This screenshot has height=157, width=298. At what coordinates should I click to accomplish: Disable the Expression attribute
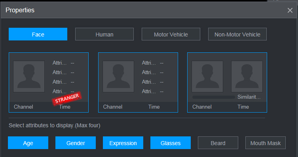coord(123,143)
